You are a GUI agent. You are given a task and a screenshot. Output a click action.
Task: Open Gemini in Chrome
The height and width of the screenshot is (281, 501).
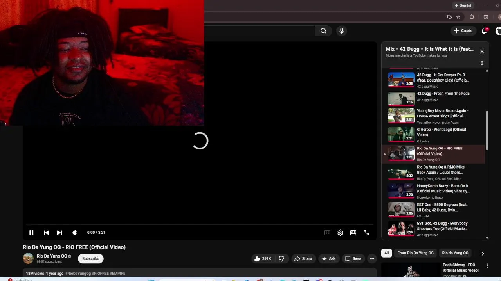pyautogui.click(x=463, y=5)
